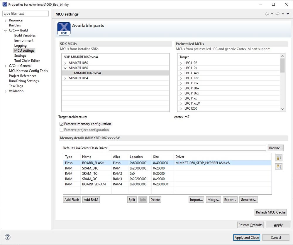
Task: Click scroll down arrow in Preinstalled MCUs
Action: [282, 109]
